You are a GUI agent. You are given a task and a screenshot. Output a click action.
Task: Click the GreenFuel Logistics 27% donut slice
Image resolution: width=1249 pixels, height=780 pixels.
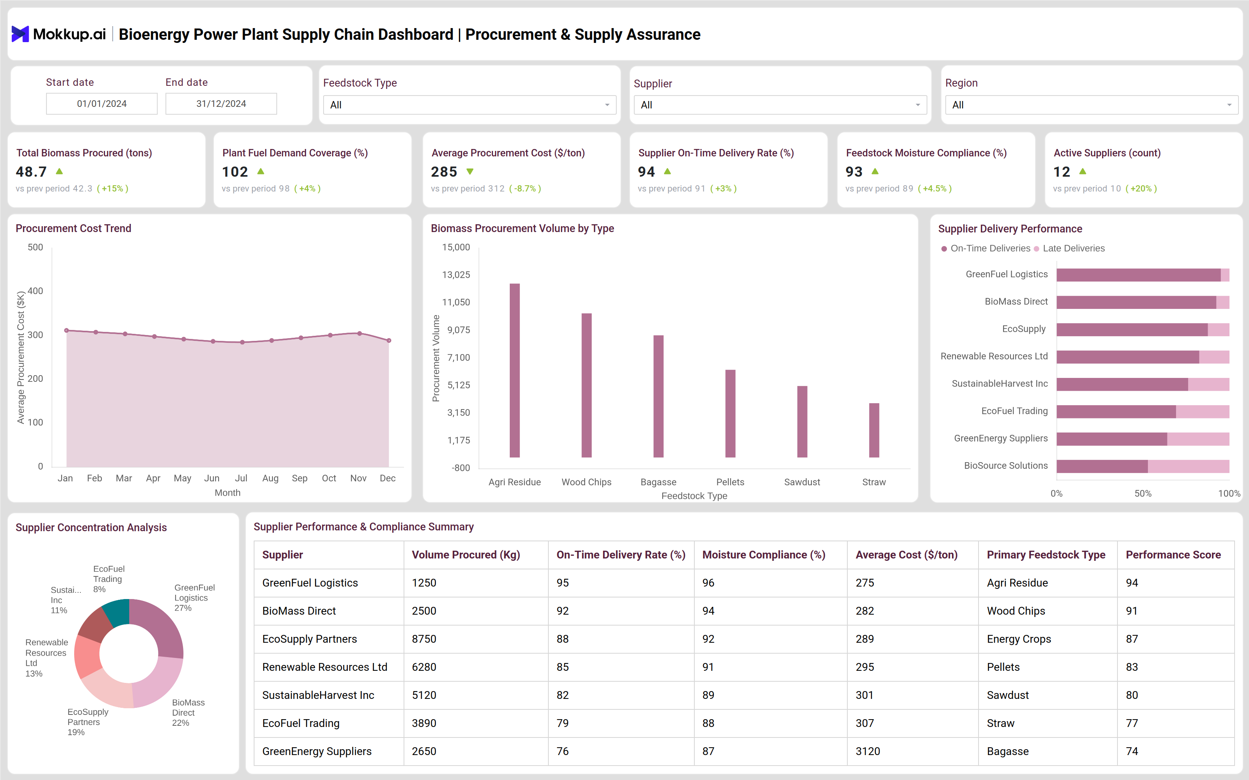coord(163,625)
